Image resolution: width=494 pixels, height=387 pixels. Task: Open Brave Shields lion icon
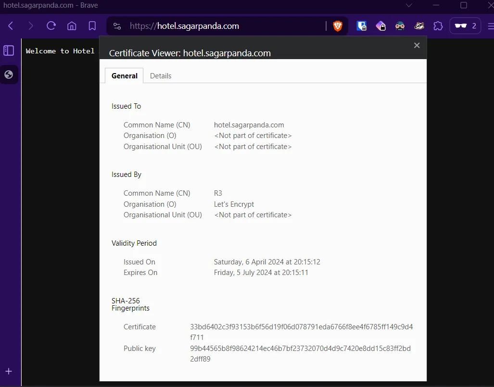(338, 26)
